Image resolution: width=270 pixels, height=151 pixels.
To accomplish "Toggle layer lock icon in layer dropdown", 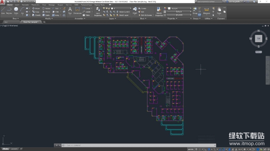I will [x=109, y=8].
